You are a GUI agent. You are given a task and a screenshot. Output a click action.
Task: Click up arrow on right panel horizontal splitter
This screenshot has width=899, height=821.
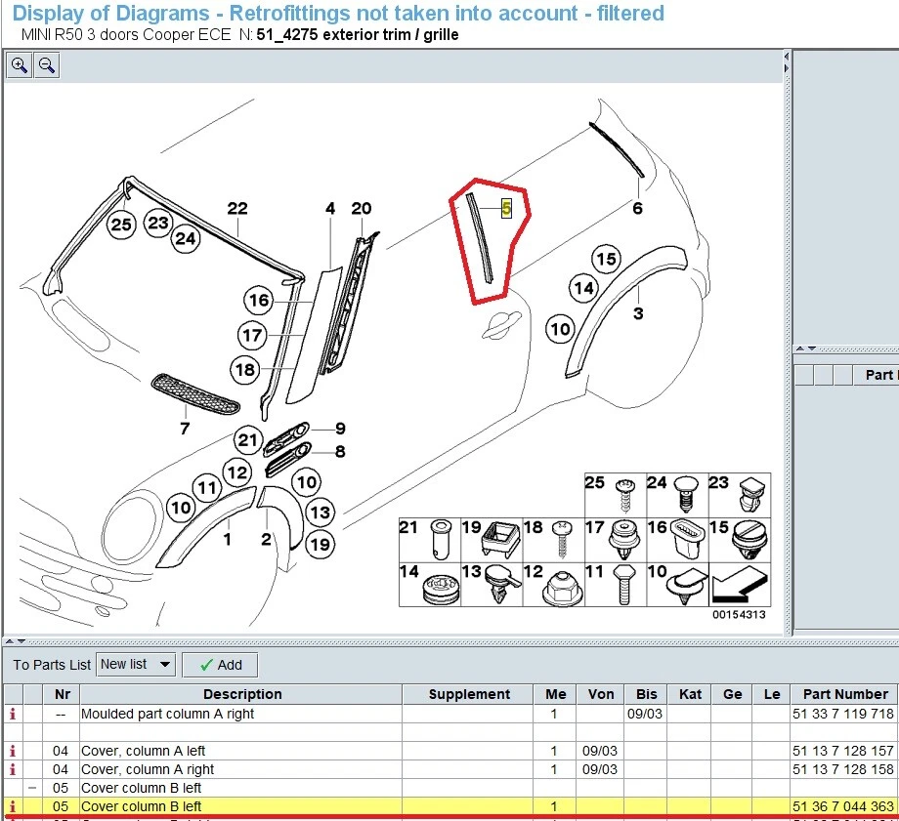[x=801, y=349]
